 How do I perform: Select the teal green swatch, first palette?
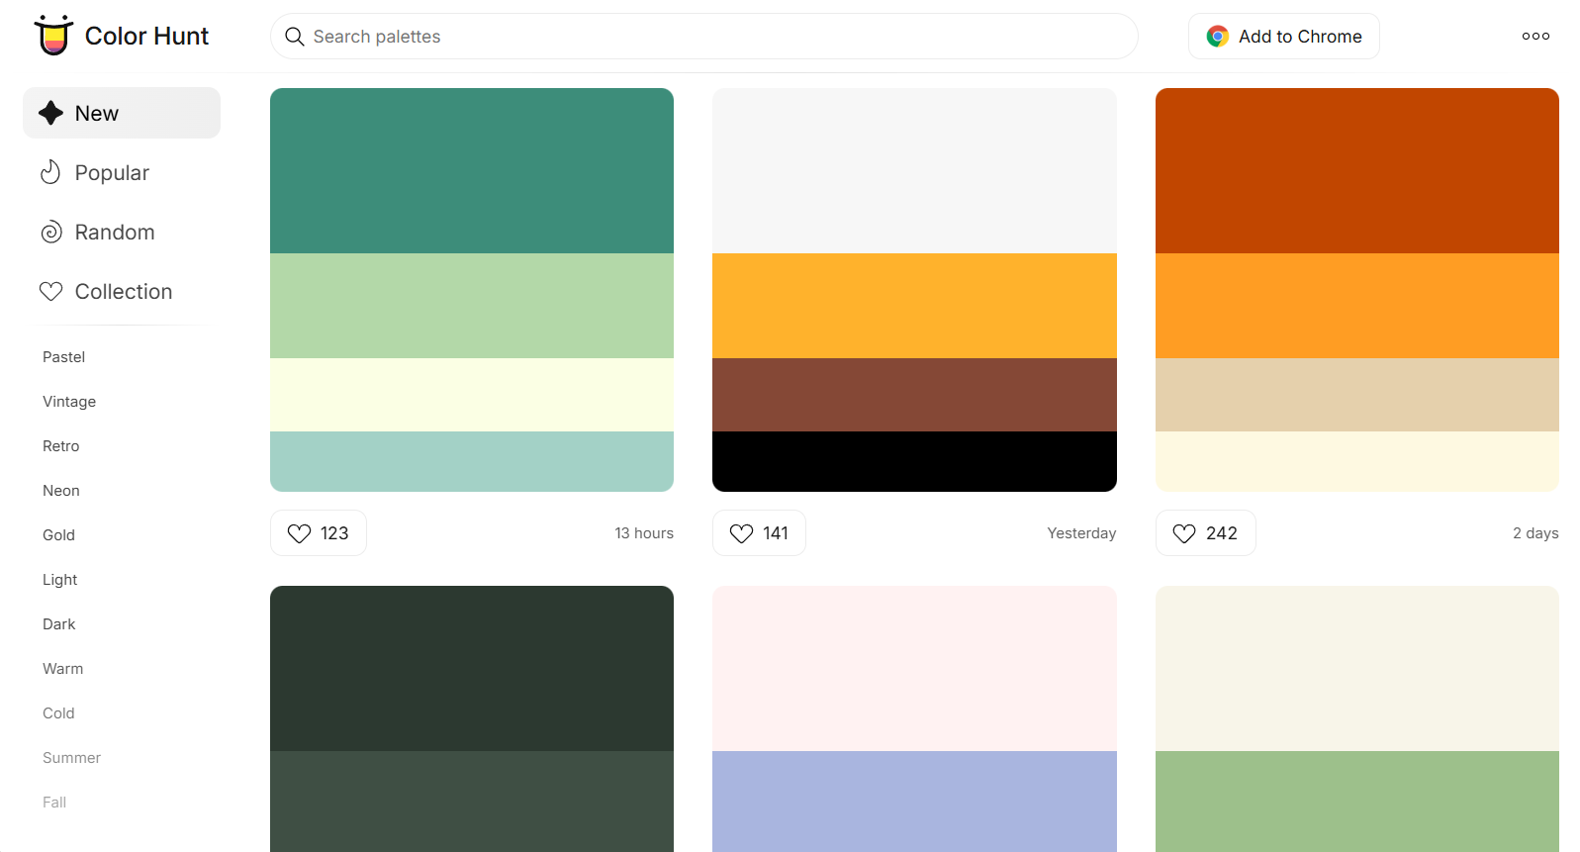pos(472,170)
